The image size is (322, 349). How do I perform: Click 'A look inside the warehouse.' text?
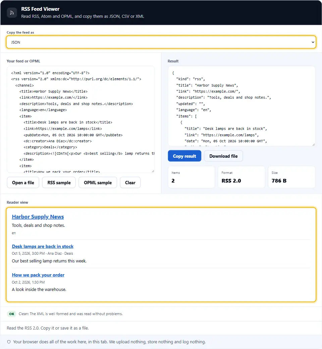click(39, 289)
